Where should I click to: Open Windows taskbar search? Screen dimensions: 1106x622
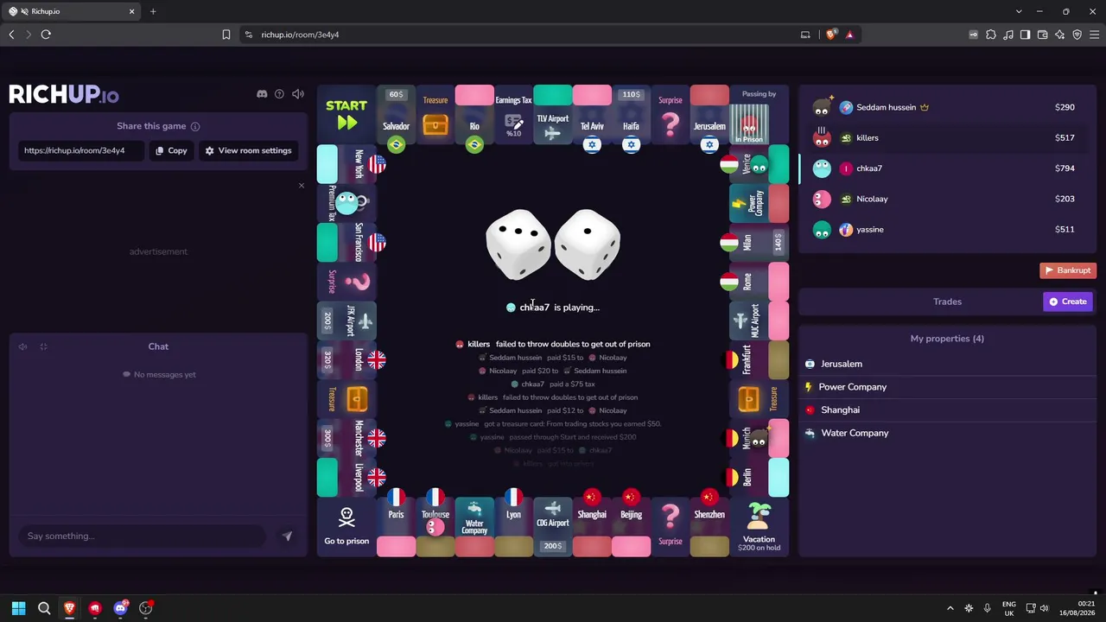[44, 608]
